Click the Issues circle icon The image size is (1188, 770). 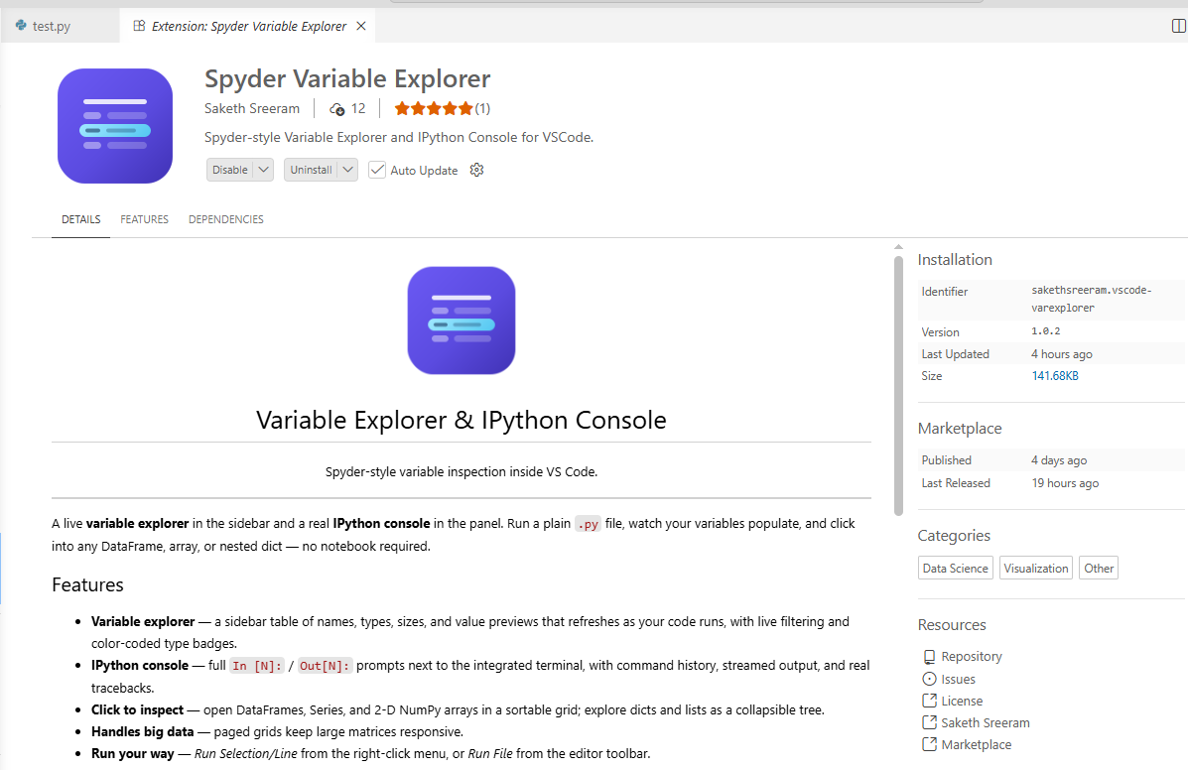click(929, 679)
